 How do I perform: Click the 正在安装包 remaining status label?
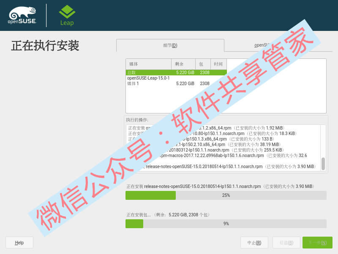pos(168,215)
